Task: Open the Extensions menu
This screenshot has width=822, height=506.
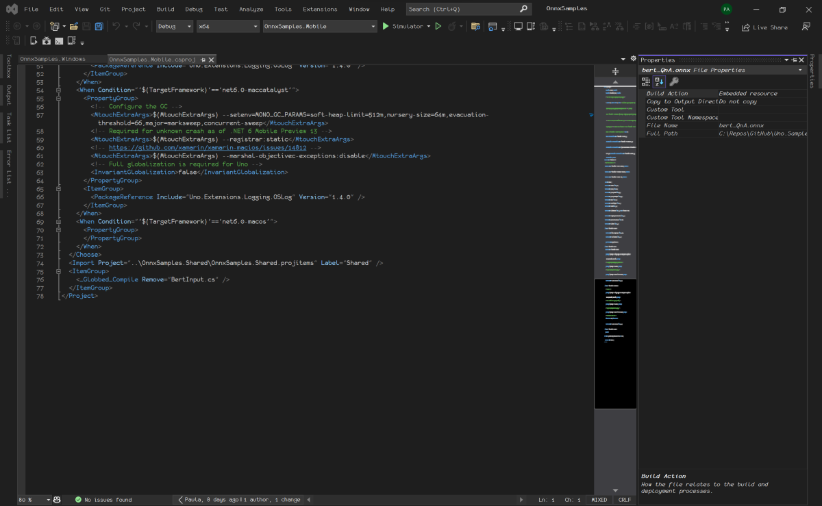Action: click(x=321, y=9)
